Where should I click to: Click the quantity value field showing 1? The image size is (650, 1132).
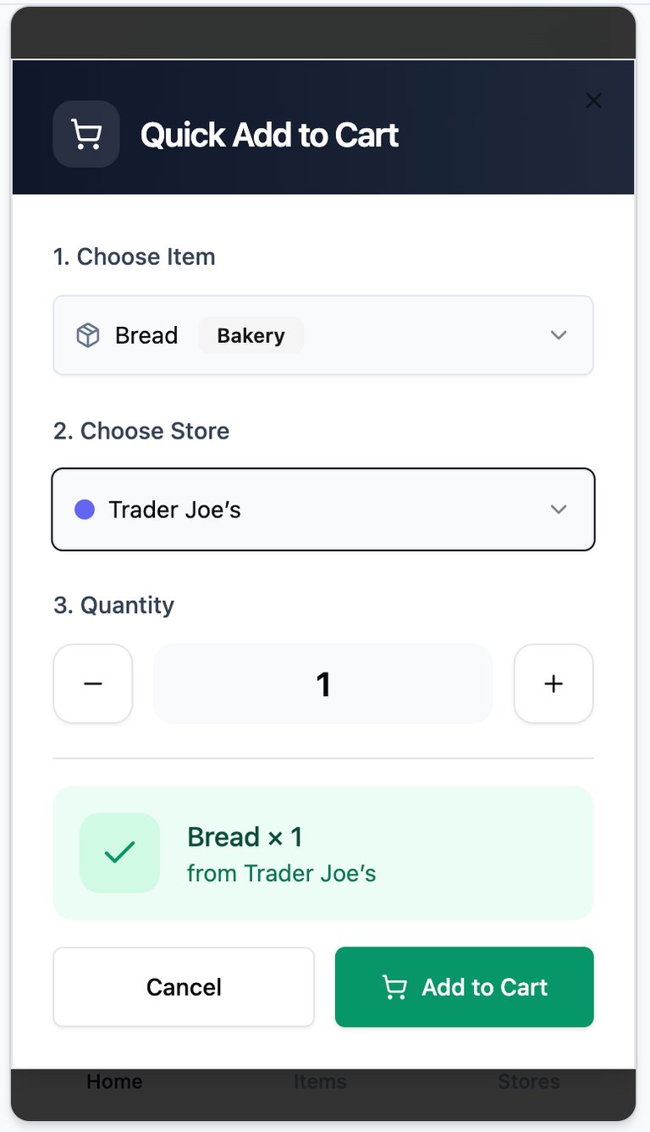(x=322, y=684)
